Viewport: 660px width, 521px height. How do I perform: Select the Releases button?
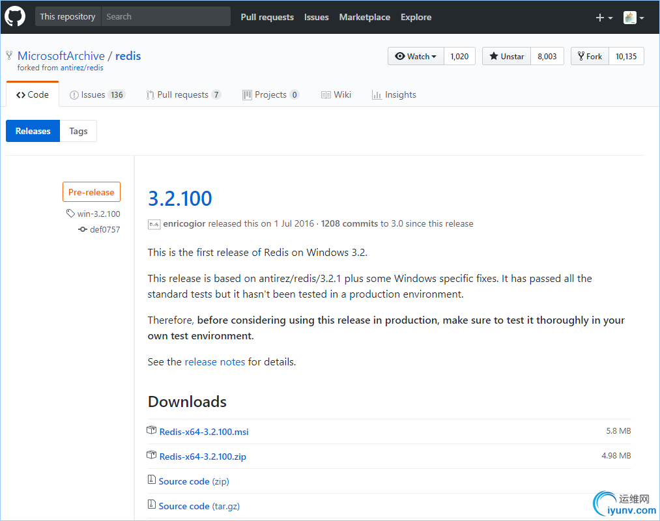click(33, 131)
